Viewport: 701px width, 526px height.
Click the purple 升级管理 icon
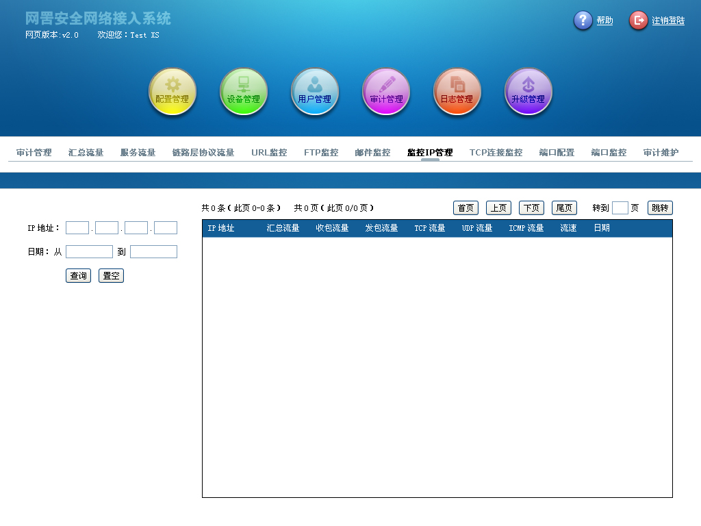[528, 91]
